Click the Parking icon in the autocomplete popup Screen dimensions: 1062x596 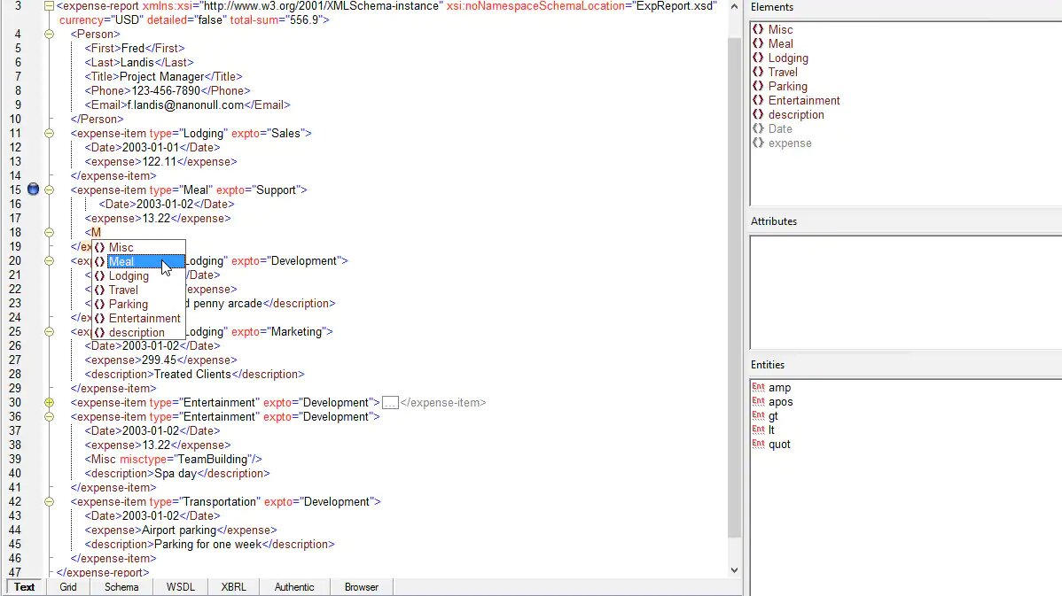coord(99,304)
